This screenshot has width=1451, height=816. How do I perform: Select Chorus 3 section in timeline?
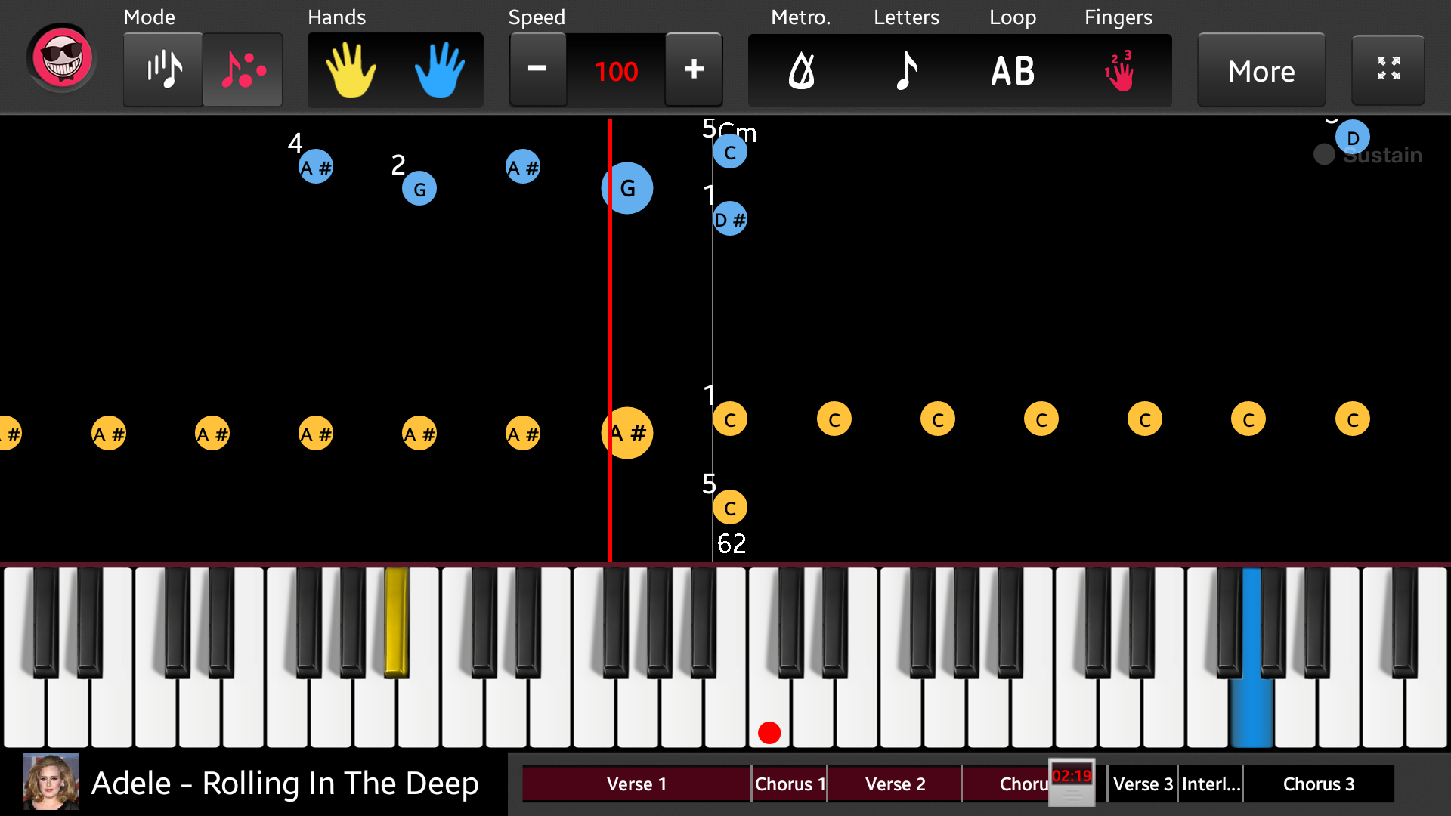coord(1317,783)
